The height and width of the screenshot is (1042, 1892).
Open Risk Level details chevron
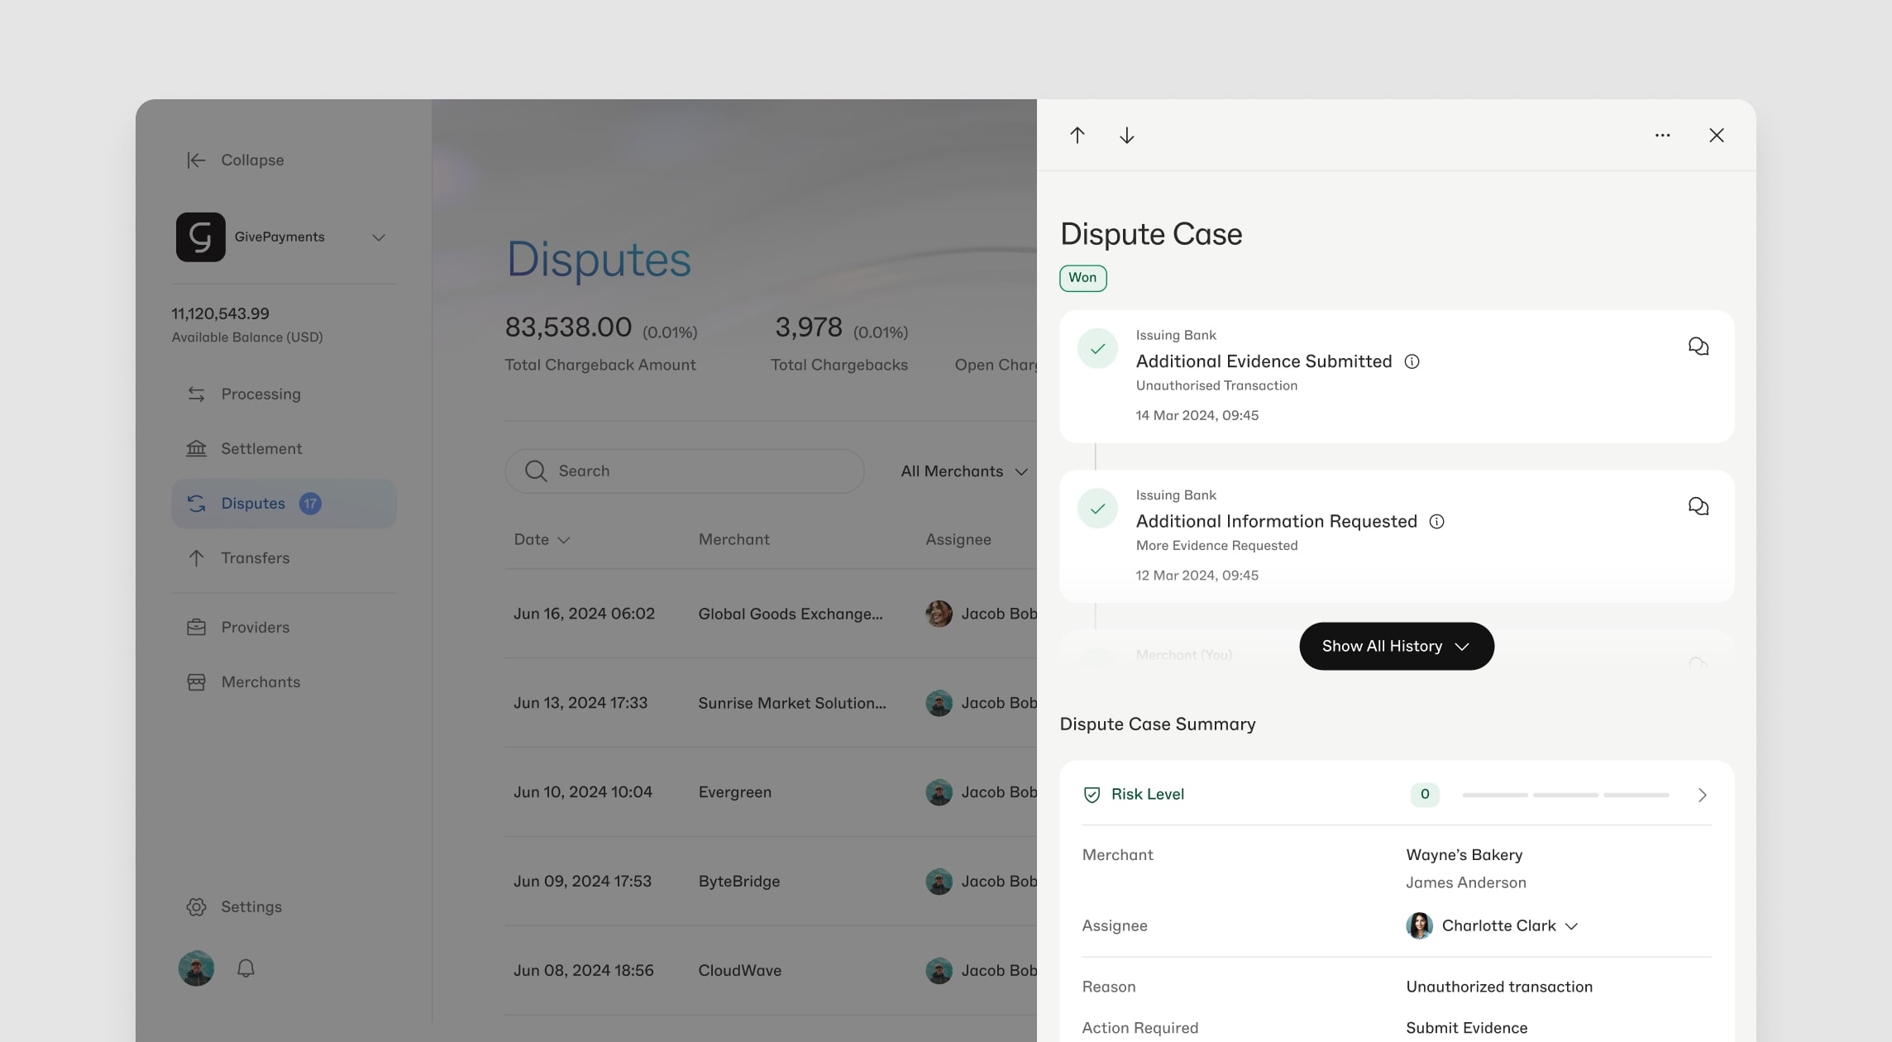[1702, 795]
